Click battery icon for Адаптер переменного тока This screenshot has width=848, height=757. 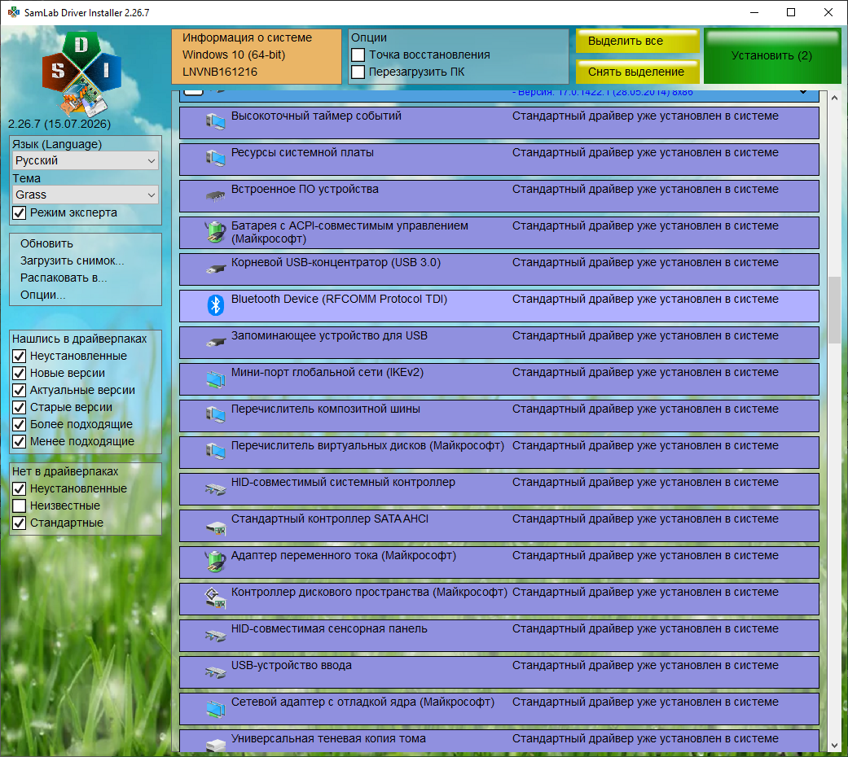[215, 562]
